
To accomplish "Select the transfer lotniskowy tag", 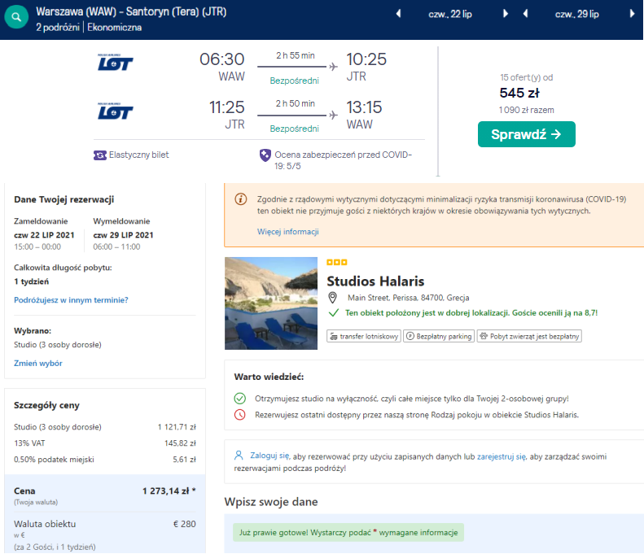I will click(x=363, y=336).
